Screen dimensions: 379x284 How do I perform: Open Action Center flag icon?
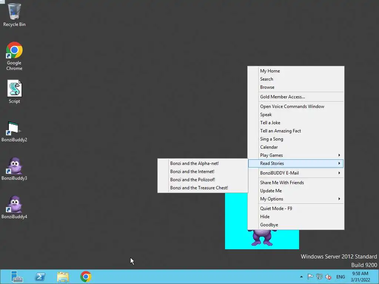tap(311, 277)
